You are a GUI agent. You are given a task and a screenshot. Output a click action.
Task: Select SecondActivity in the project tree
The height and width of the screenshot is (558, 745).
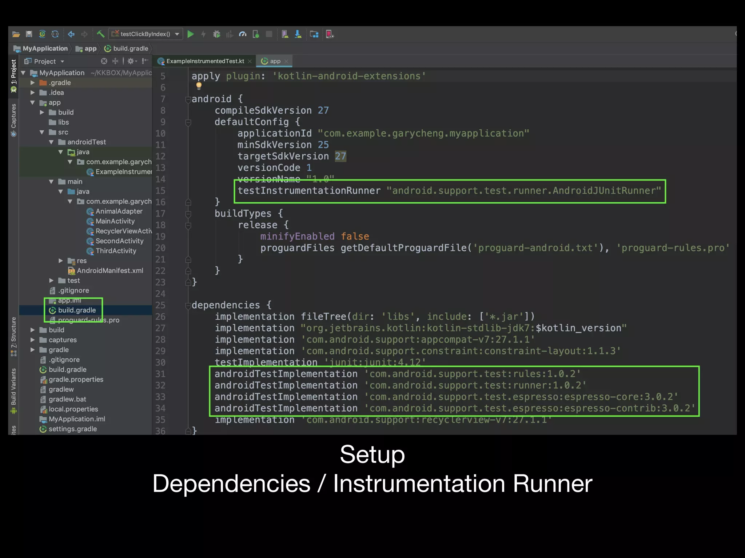coord(115,241)
